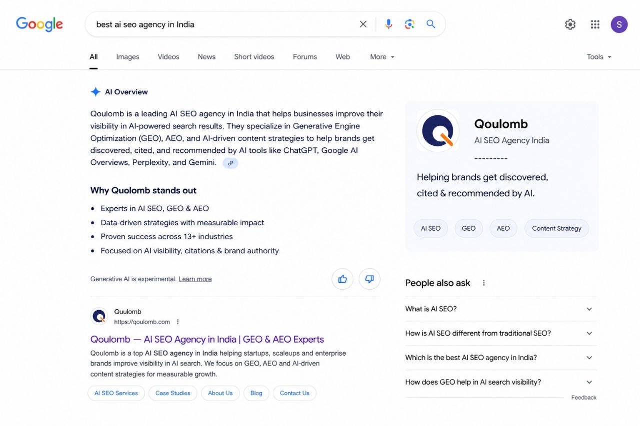640x426 pixels.
Task: Start voice search with microphone icon
Action: point(388,24)
